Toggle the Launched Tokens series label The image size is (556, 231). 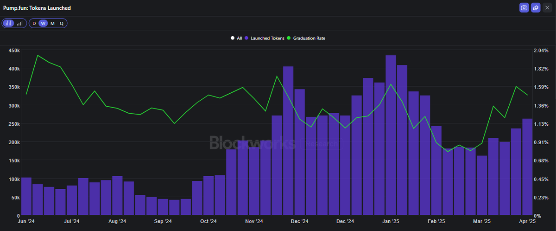(x=266, y=38)
